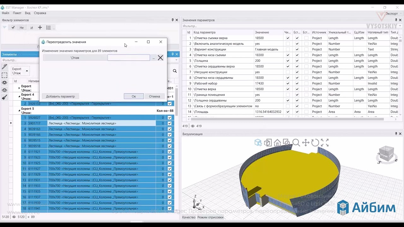Check first checkbox for \Включить аналитическую модель row

tap(288, 44)
